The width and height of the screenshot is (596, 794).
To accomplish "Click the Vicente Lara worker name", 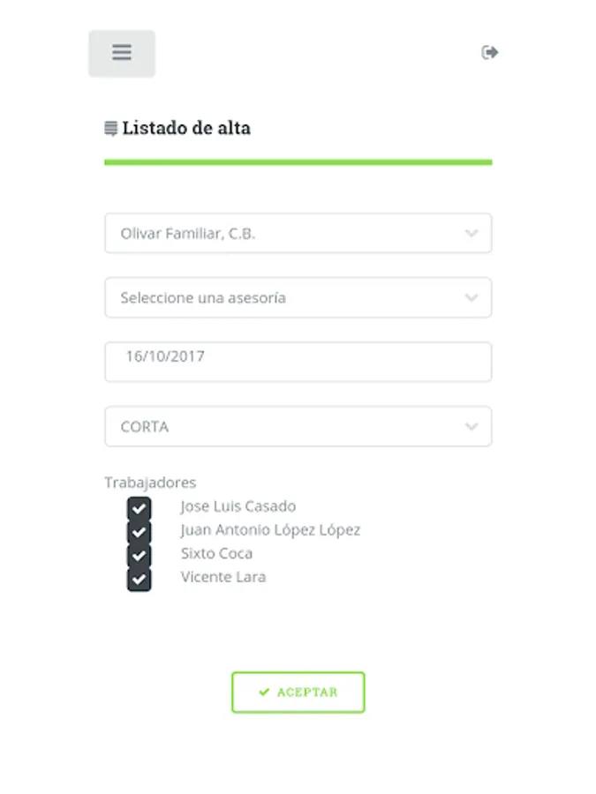I will click(x=223, y=577).
